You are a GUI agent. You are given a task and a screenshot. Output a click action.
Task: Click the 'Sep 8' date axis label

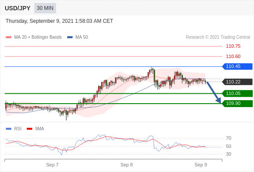tap(127, 165)
